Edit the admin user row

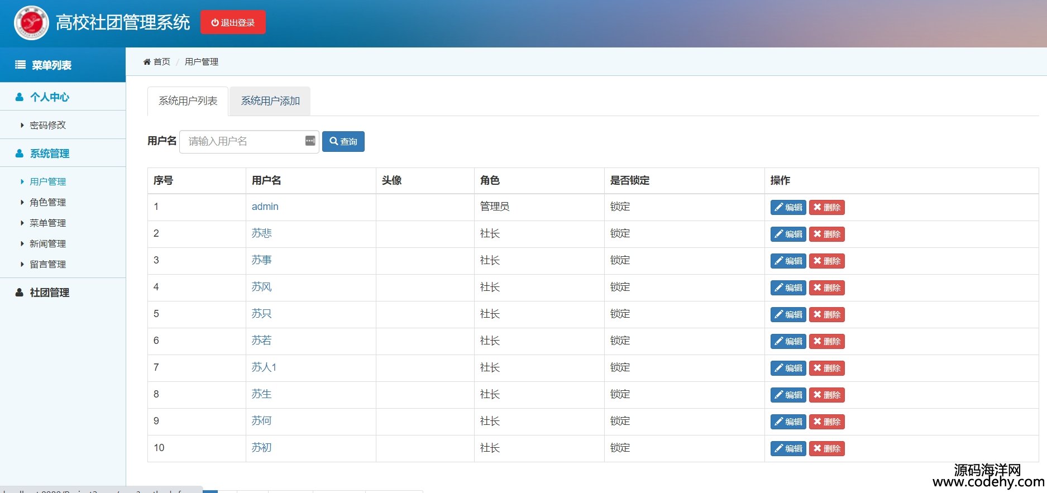point(788,208)
